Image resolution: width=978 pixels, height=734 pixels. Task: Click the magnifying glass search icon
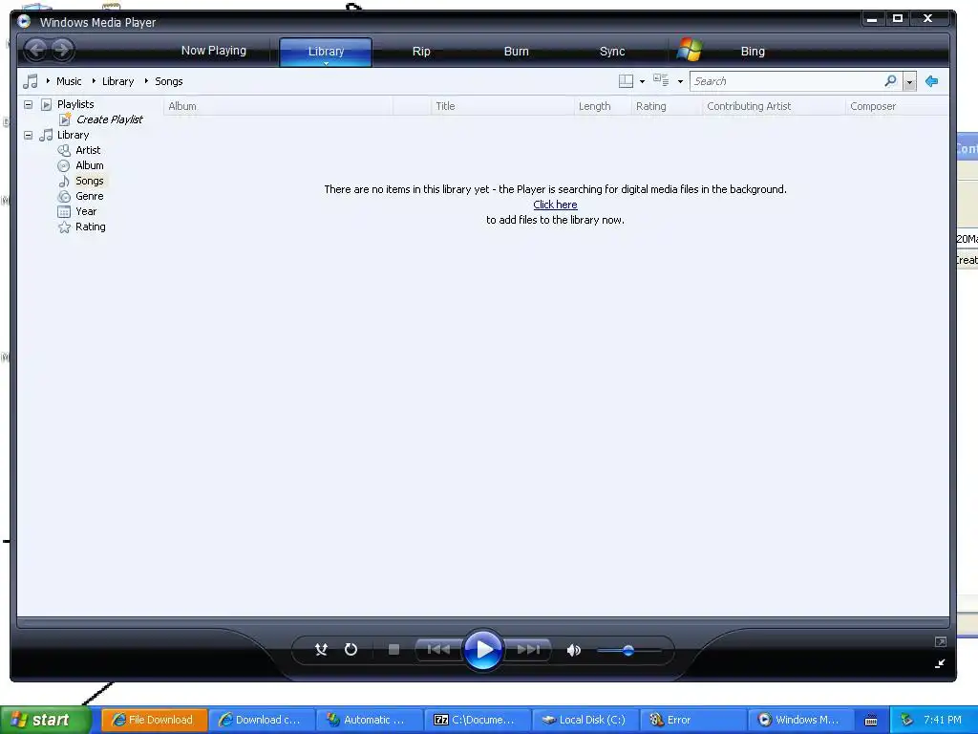pyautogui.click(x=890, y=81)
